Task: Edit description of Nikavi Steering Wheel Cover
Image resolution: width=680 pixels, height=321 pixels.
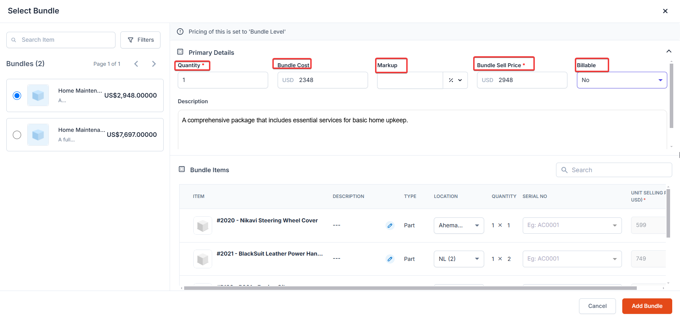Action: click(x=390, y=226)
